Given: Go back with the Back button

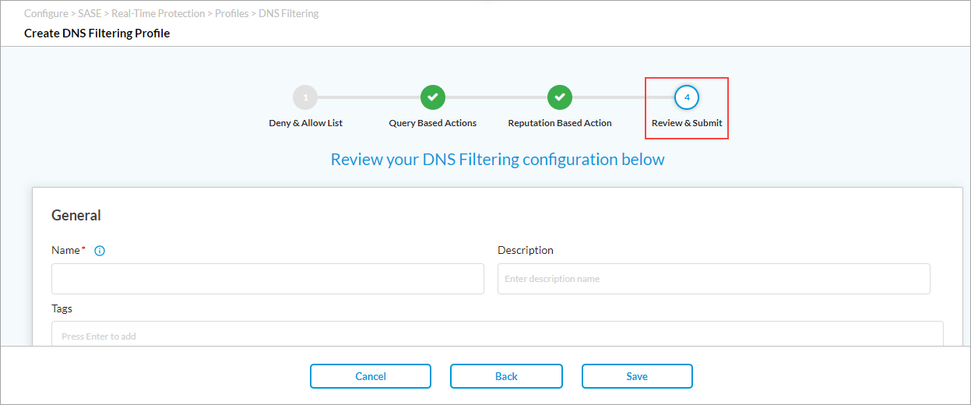Looking at the screenshot, I should 506,376.
